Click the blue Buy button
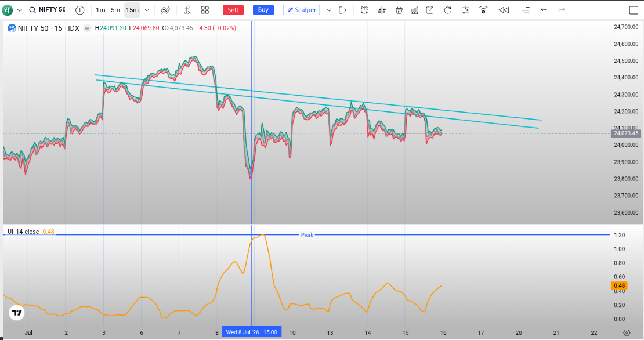The height and width of the screenshot is (340, 644). coord(263,10)
